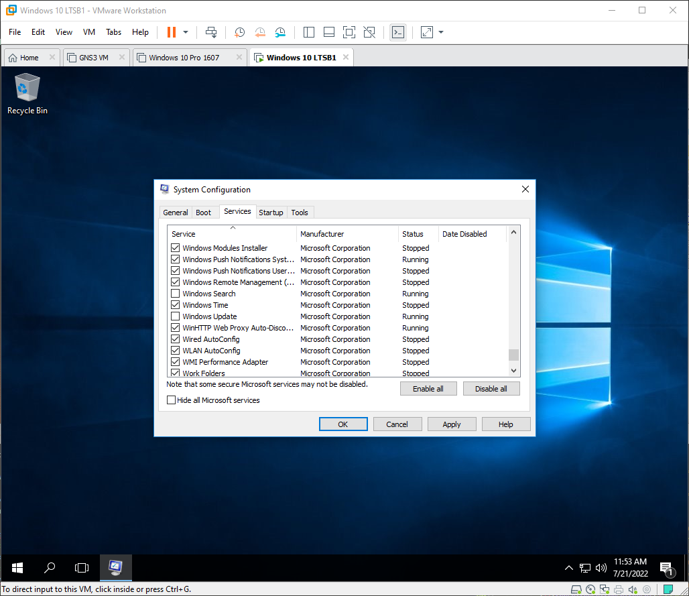689x596 pixels.
Task: Open the power options dropdown arrow
Action: pyautogui.click(x=186, y=32)
